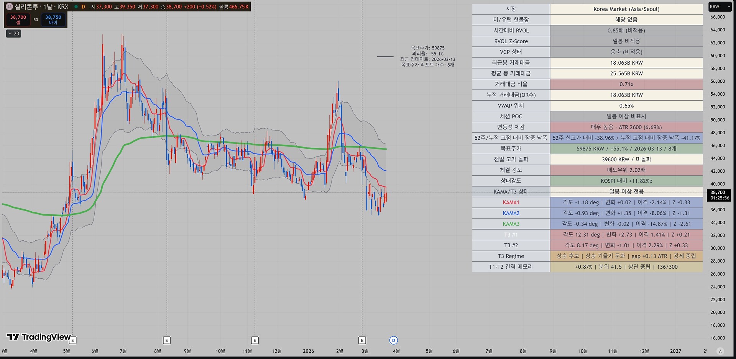Click the 목표주가 59875 target price label
736x359 pixels.
pyautogui.click(x=427, y=48)
